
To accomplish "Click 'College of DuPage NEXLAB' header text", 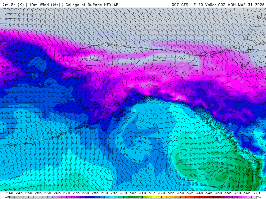I will pyautogui.click(x=92, y=5).
